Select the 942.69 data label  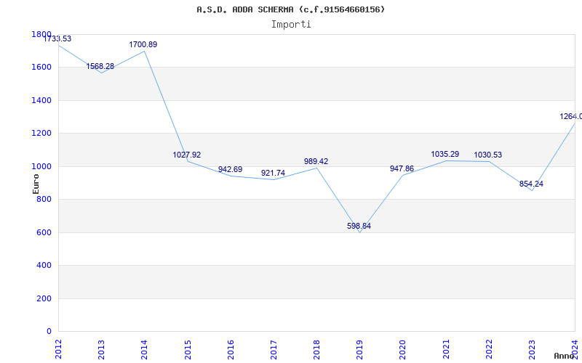[230, 169]
